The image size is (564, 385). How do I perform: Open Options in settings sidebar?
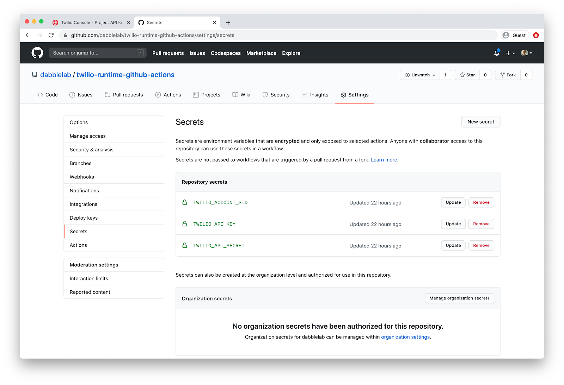pyautogui.click(x=114, y=122)
